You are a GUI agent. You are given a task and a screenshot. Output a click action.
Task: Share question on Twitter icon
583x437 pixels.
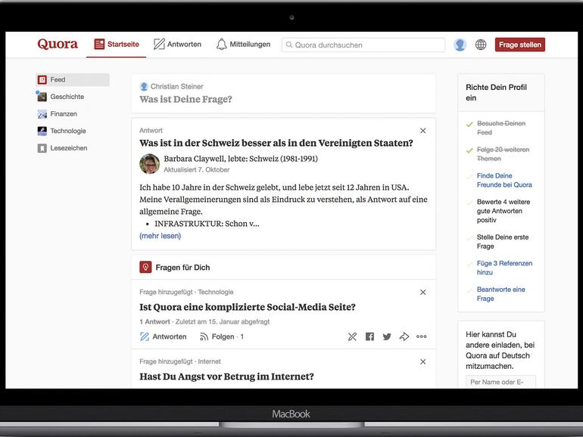coord(387,336)
